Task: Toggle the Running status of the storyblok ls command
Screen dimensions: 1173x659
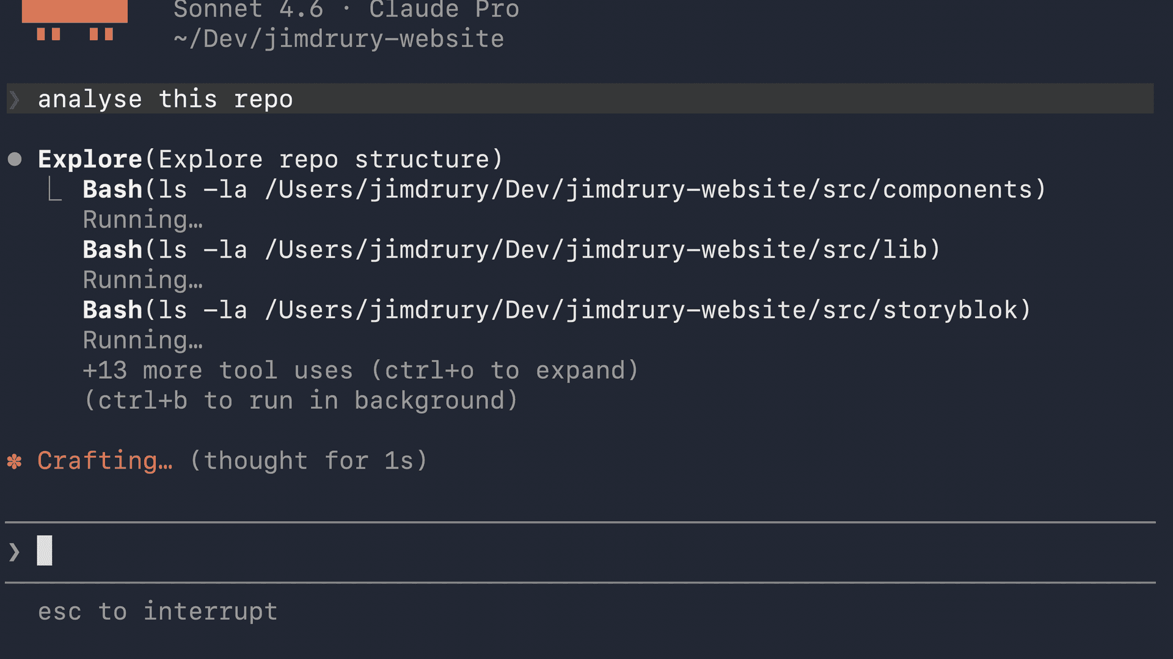Action: pyautogui.click(x=142, y=339)
